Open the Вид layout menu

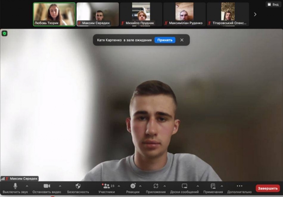pyautogui.click(x=273, y=4)
